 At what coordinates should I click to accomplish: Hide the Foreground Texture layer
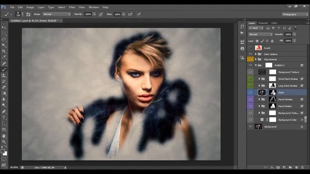tap(250, 72)
